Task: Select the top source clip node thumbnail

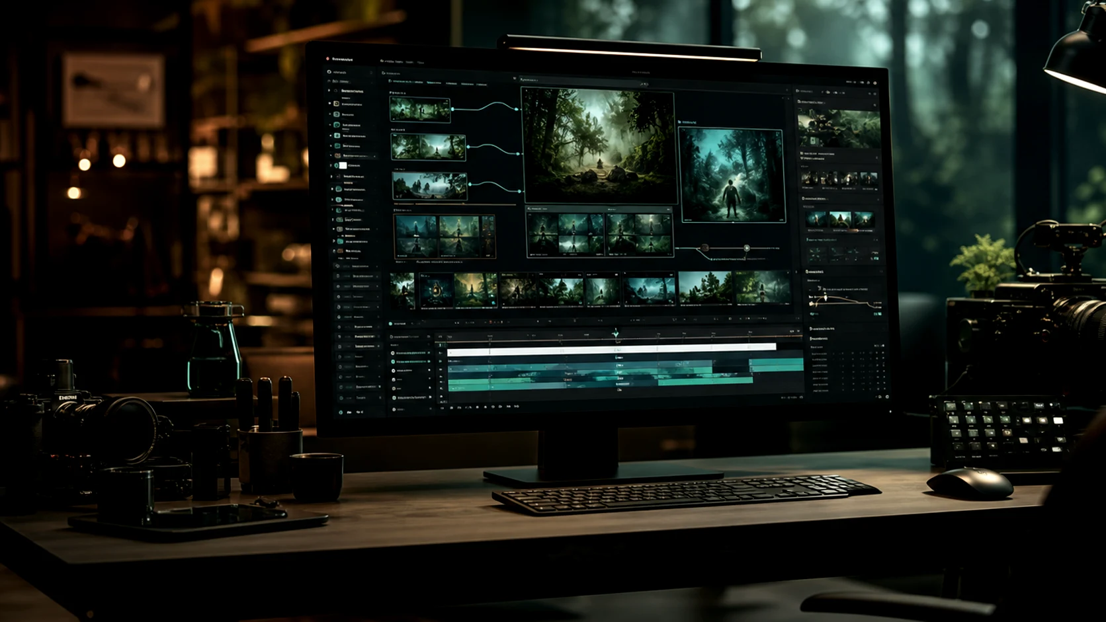Action: tap(420, 110)
